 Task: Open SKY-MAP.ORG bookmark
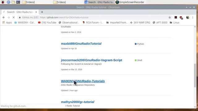tap(140, 23)
